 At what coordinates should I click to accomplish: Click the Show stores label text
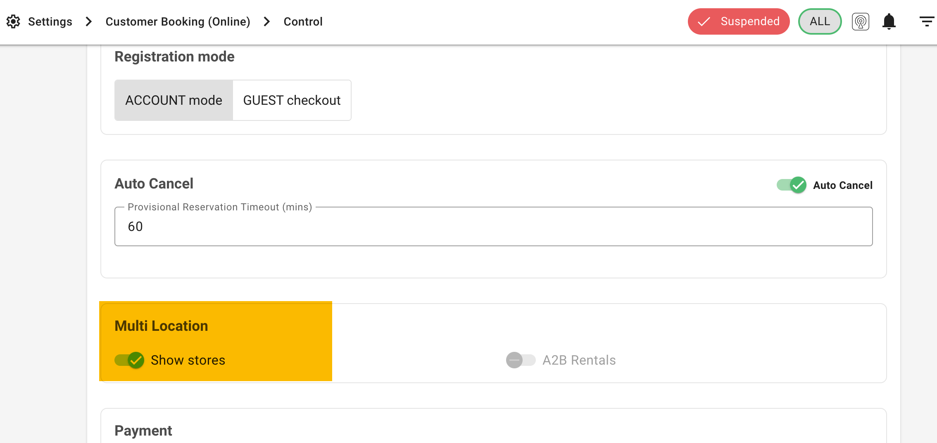coord(188,360)
